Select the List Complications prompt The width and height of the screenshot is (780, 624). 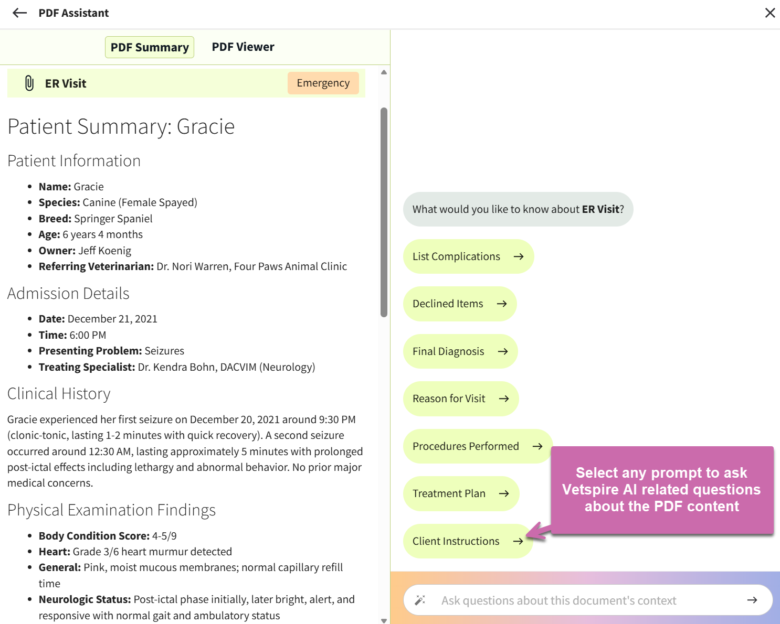pos(468,256)
